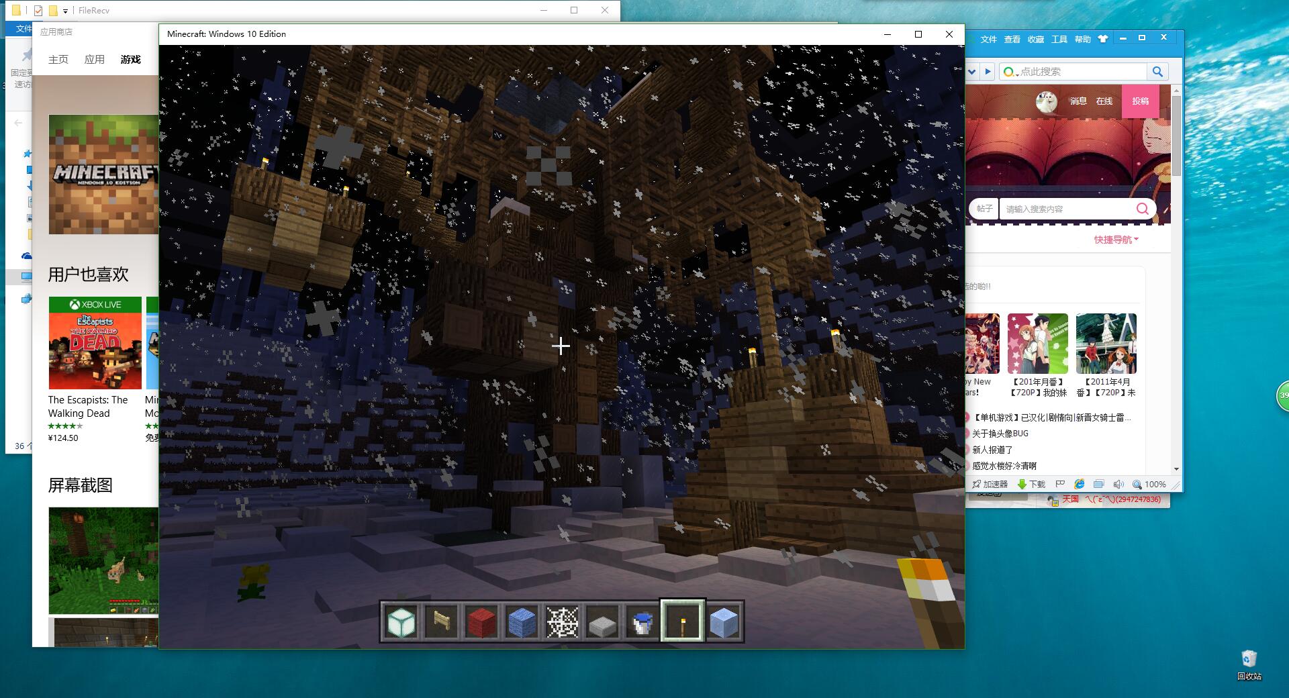Toggle the browser sound mute icon
This screenshot has height=698, width=1289.
click(x=1118, y=484)
